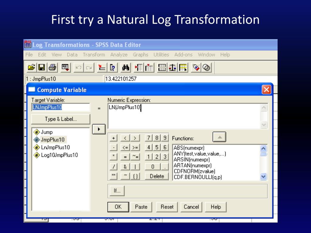The width and height of the screenshot is (311, 233).
Task: Click the parentheses keypad button
Action: click(135, 176)
